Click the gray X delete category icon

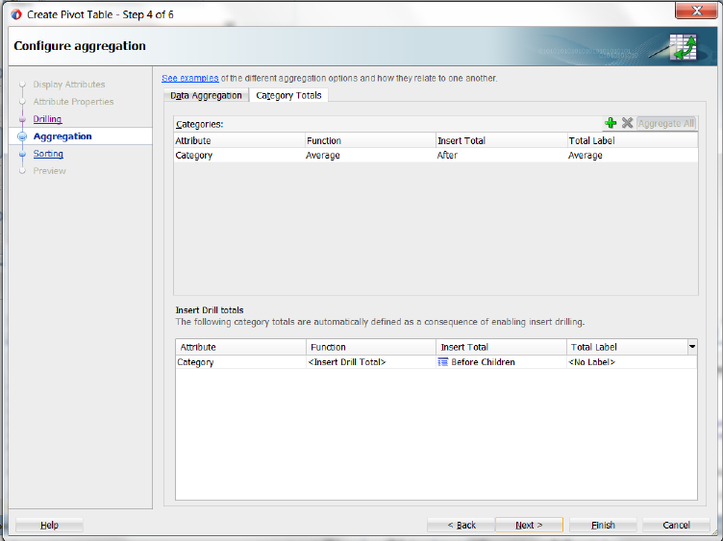point(627,123)
